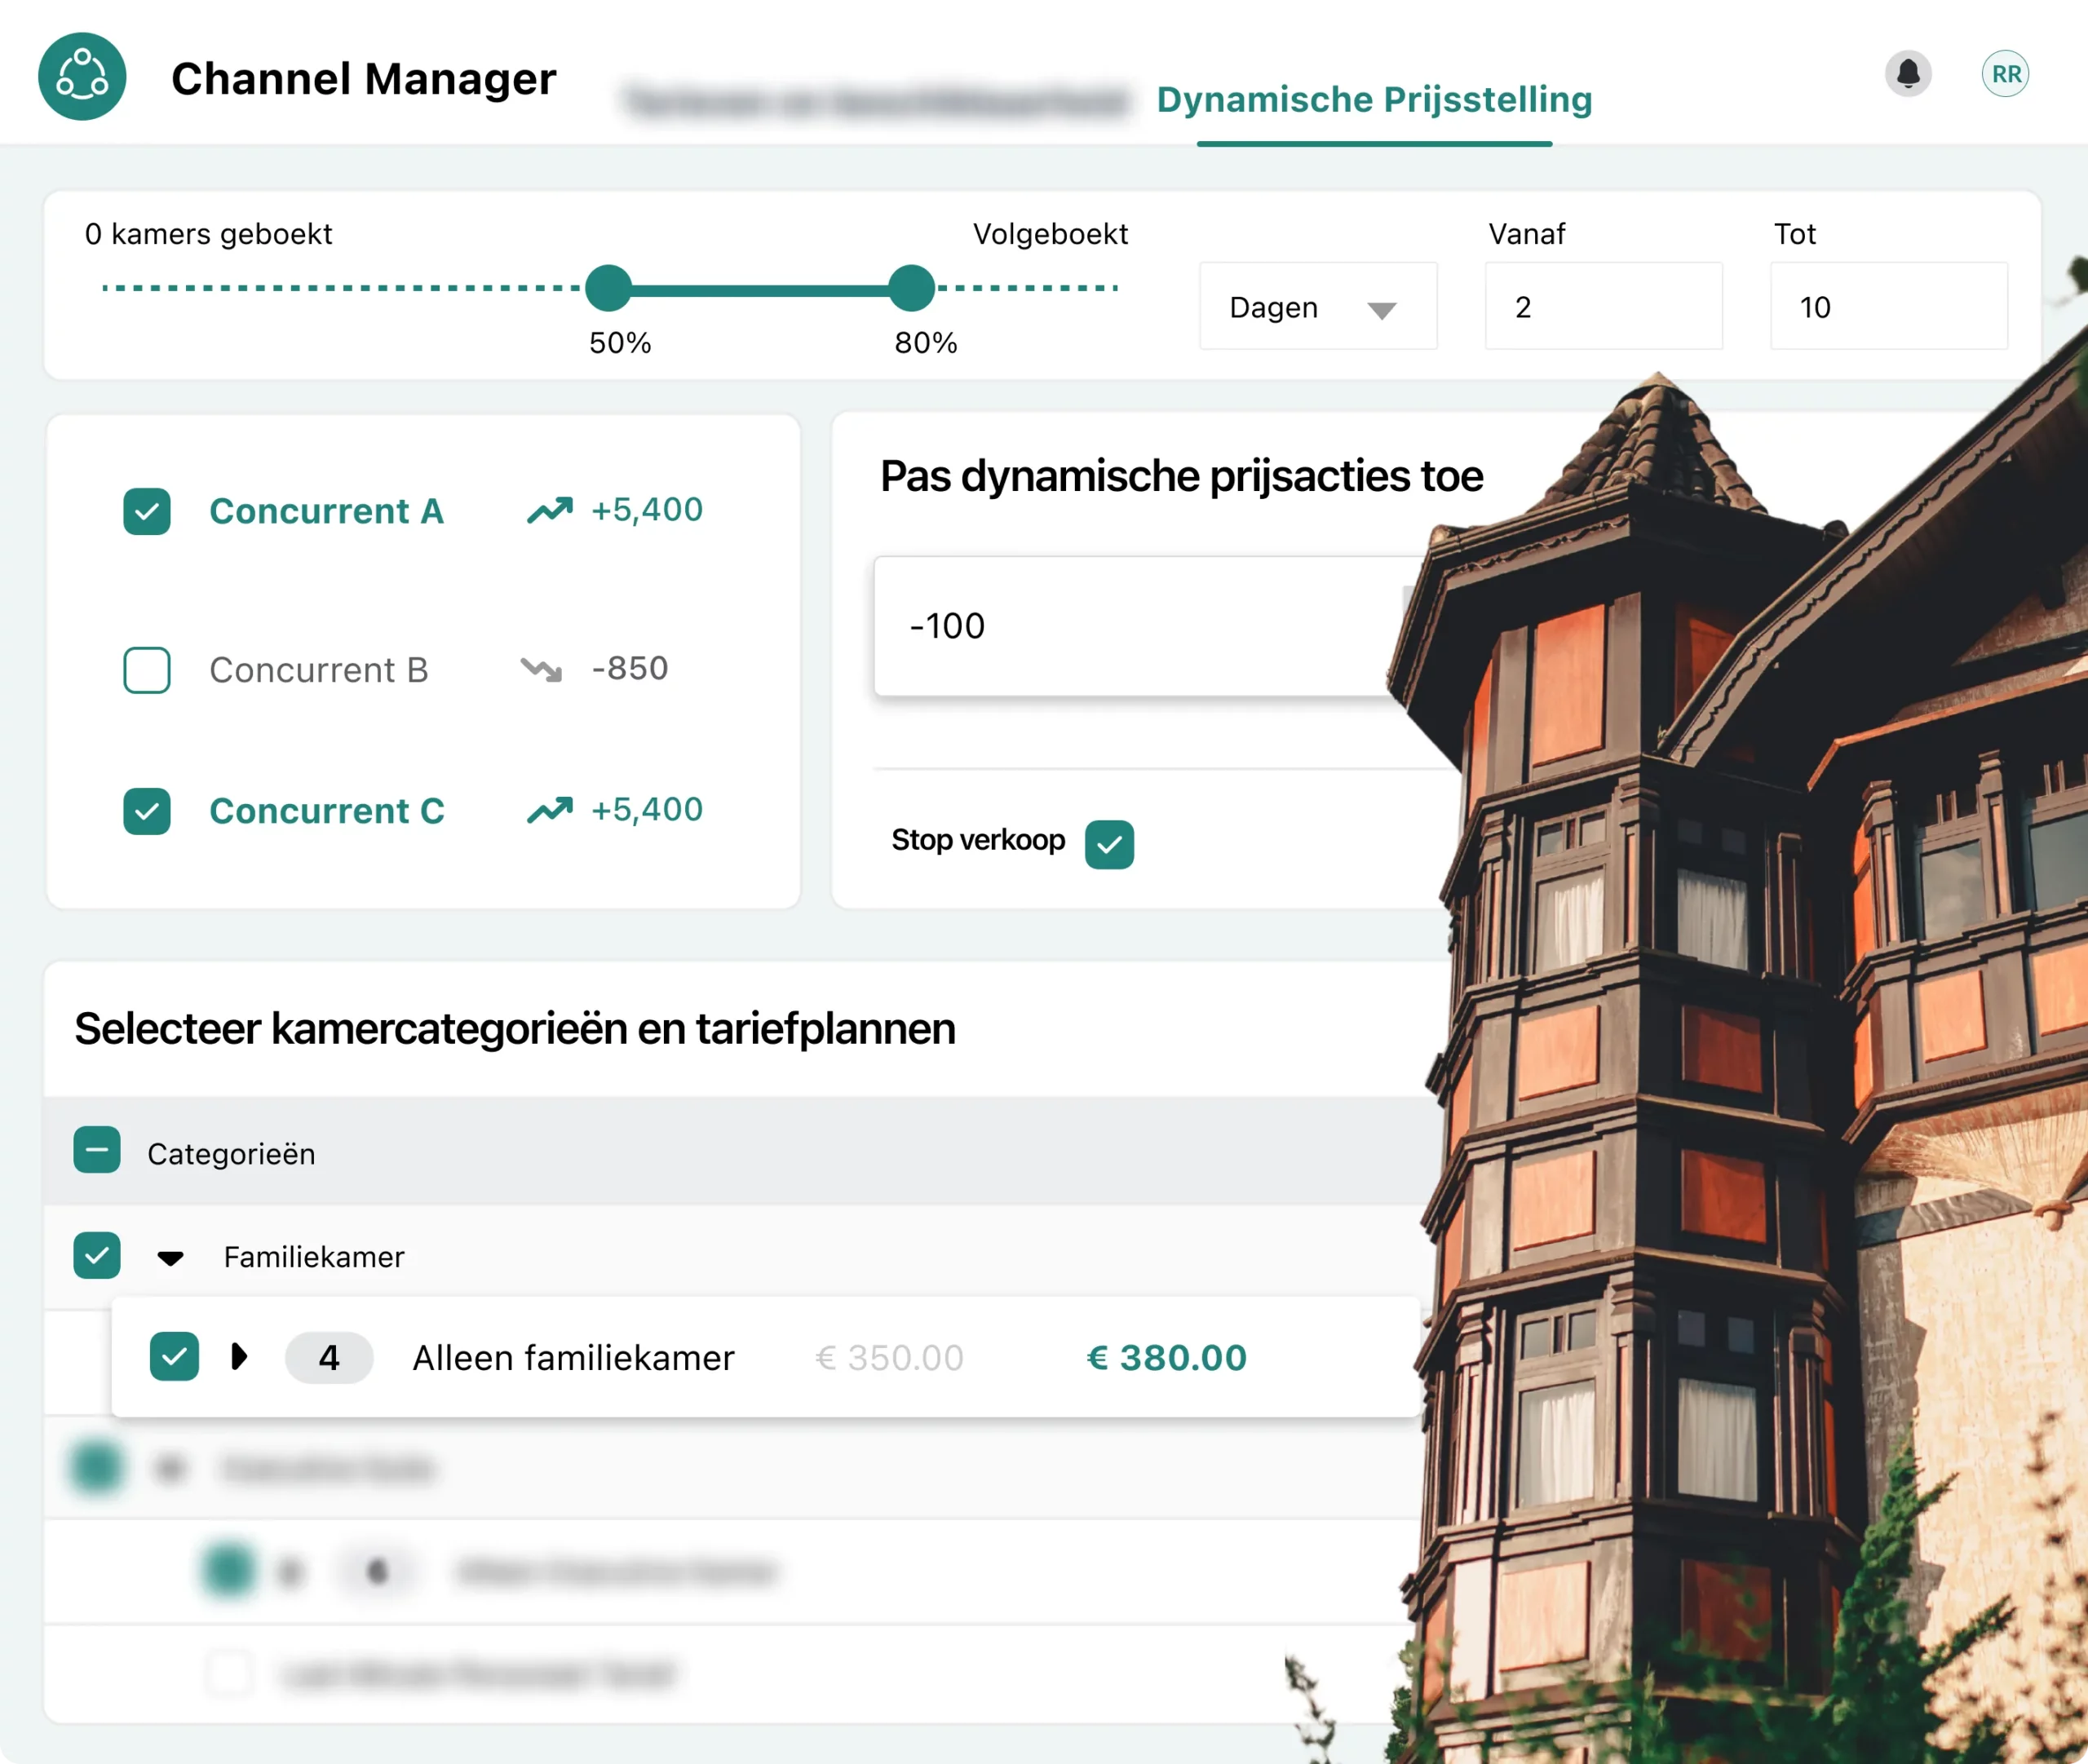Open the RR profile avatar

2004,73
